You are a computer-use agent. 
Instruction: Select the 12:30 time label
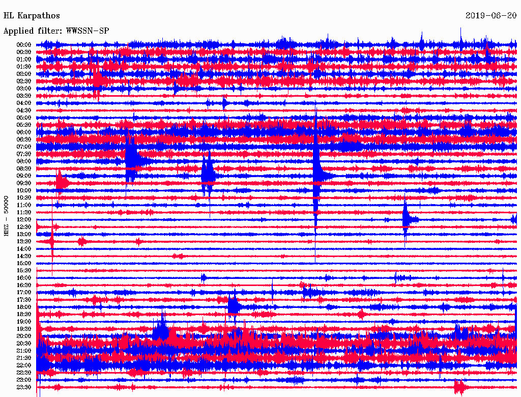tap(24, 227)
